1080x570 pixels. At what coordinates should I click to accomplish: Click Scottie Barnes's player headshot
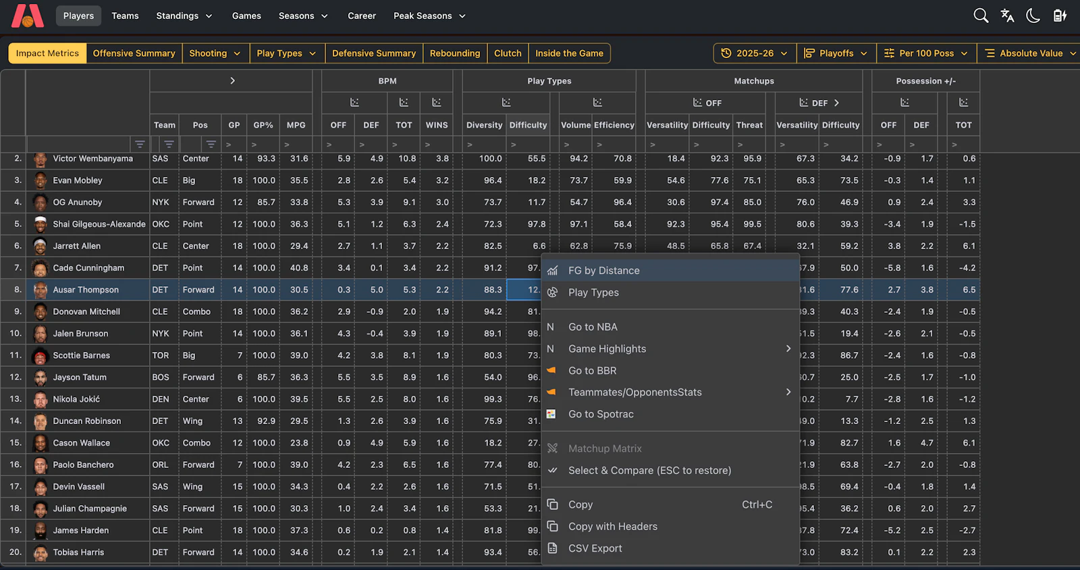pyautogui.click(x=40, y=355)
